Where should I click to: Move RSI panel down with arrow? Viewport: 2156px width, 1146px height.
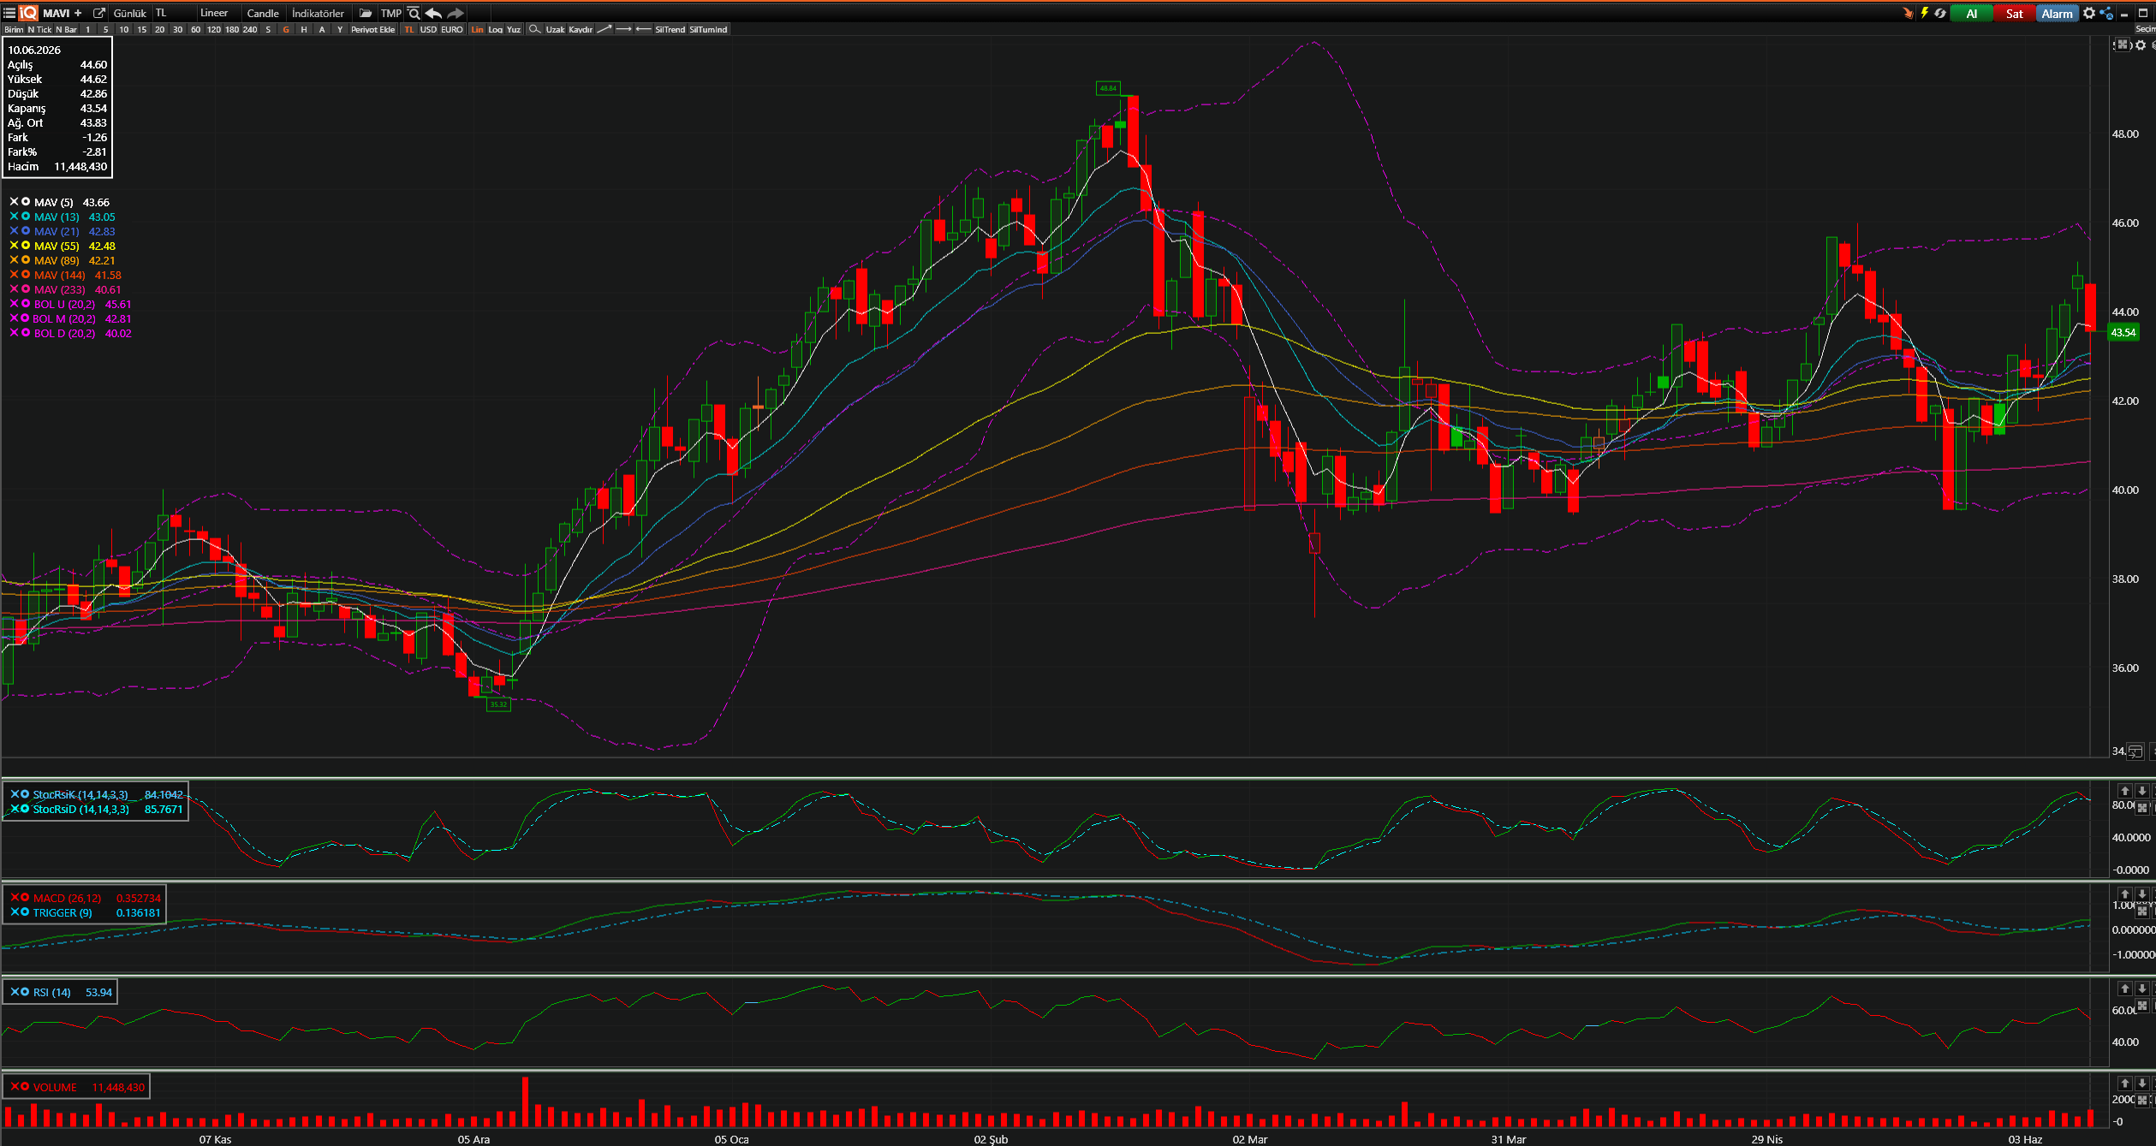(2141, 989)
